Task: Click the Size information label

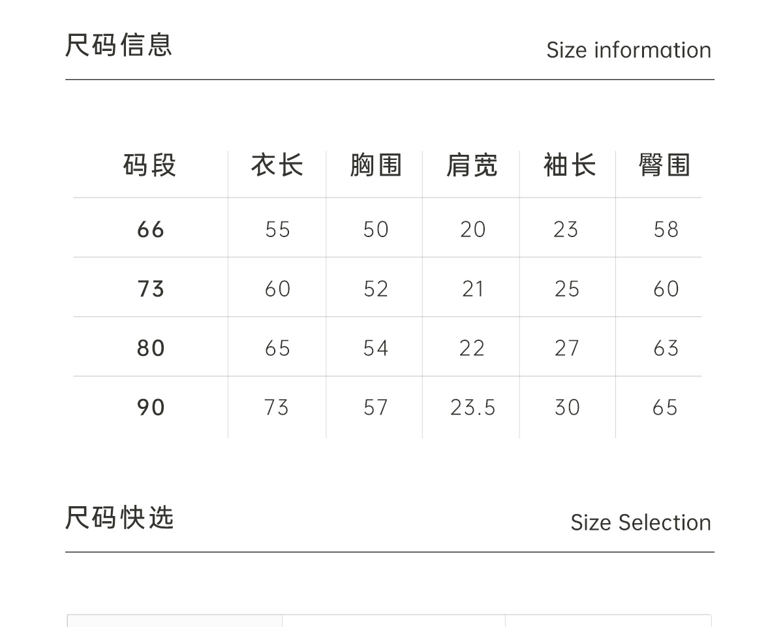Action: pyautogui.click(x=628, y=50)
